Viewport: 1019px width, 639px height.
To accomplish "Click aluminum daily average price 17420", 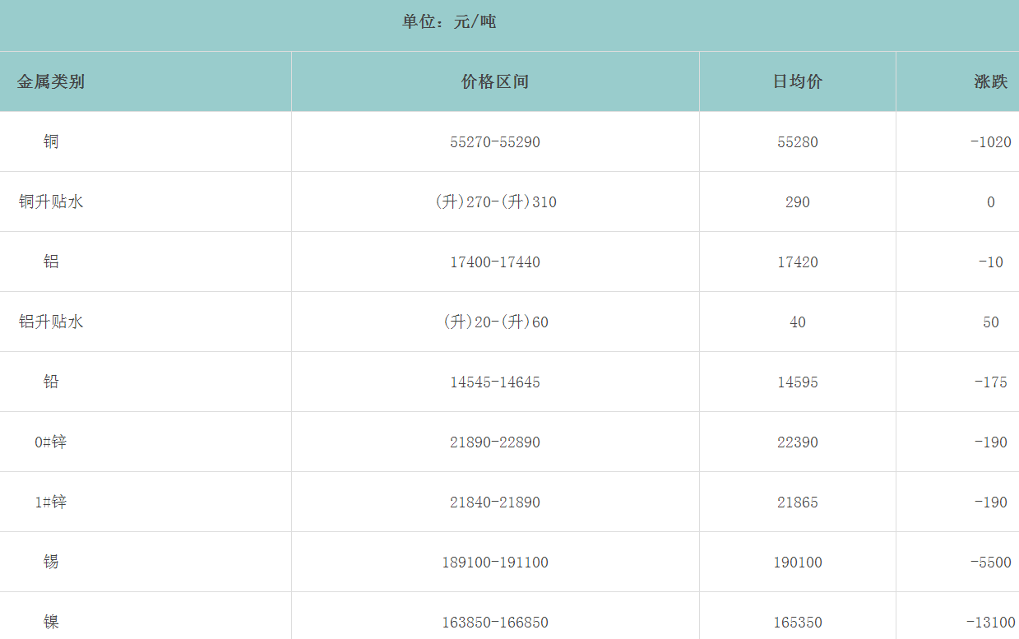I will pyautogui.click(x=797, y=262).
